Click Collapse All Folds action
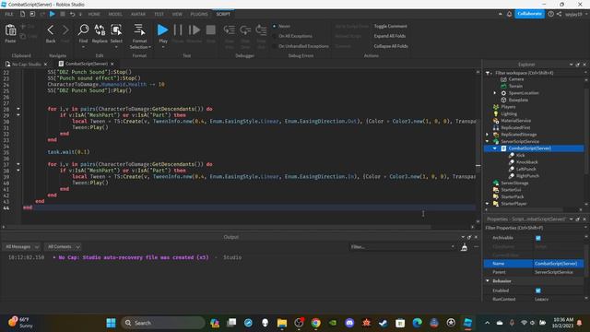This screenshot has height=332, width=590. coord(391,46)
